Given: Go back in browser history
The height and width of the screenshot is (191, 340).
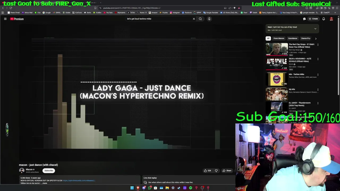Looking at the screenshot, I should pyautogui.click(x=3, y=8).
